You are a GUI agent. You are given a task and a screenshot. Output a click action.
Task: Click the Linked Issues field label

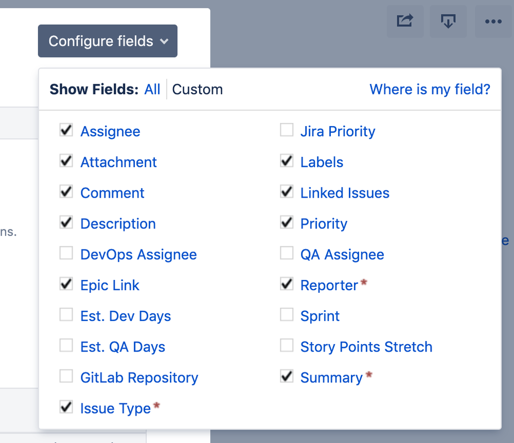345,193
